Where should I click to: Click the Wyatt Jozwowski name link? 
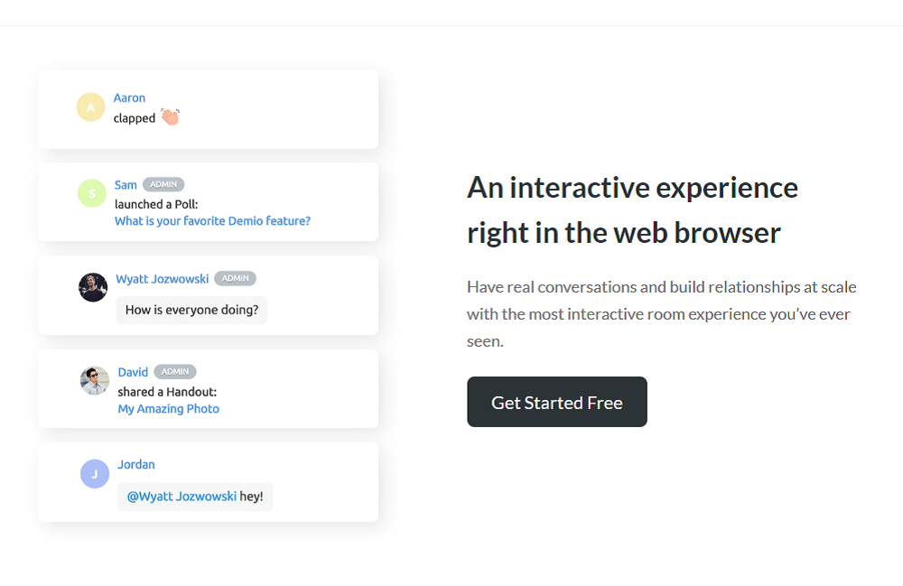point(163,279)
